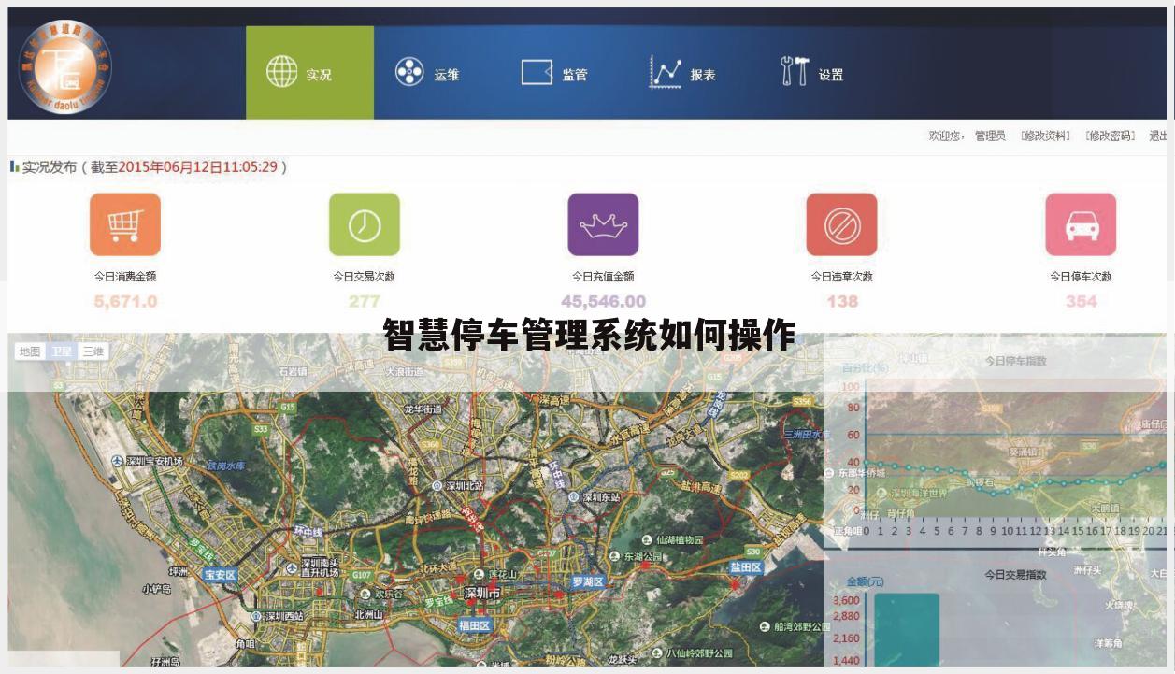Screen dimensions: 1175x674
Task: Click the 354 parking count value
Action: pos(1082,301)
